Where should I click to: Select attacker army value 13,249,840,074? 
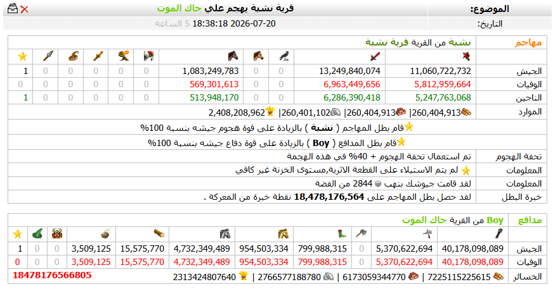(x=349, y=71)
